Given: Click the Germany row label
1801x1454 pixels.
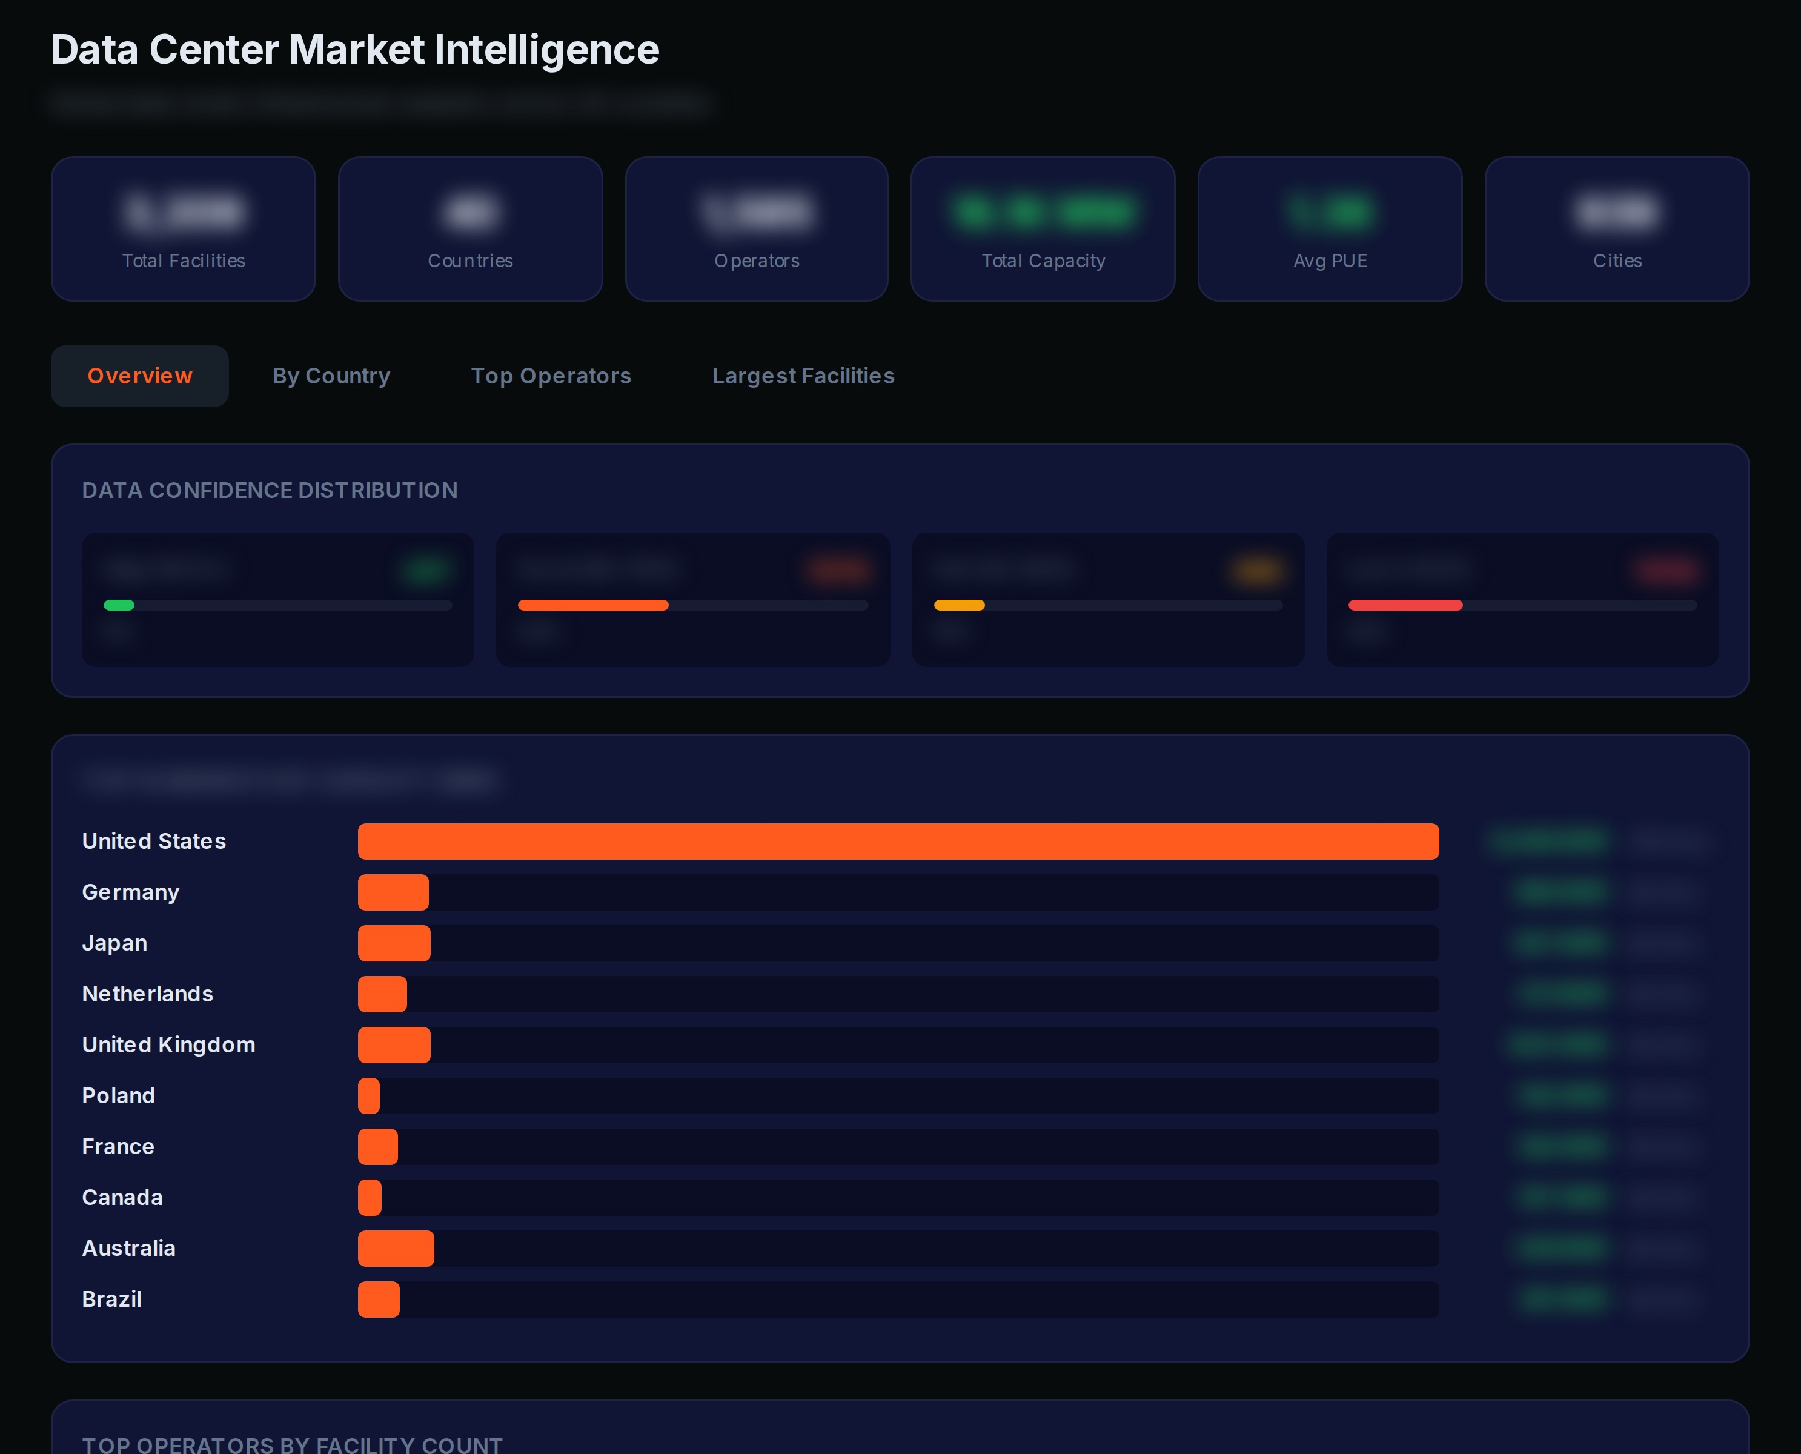Looking at the screenshot, I should coord(131,892).
